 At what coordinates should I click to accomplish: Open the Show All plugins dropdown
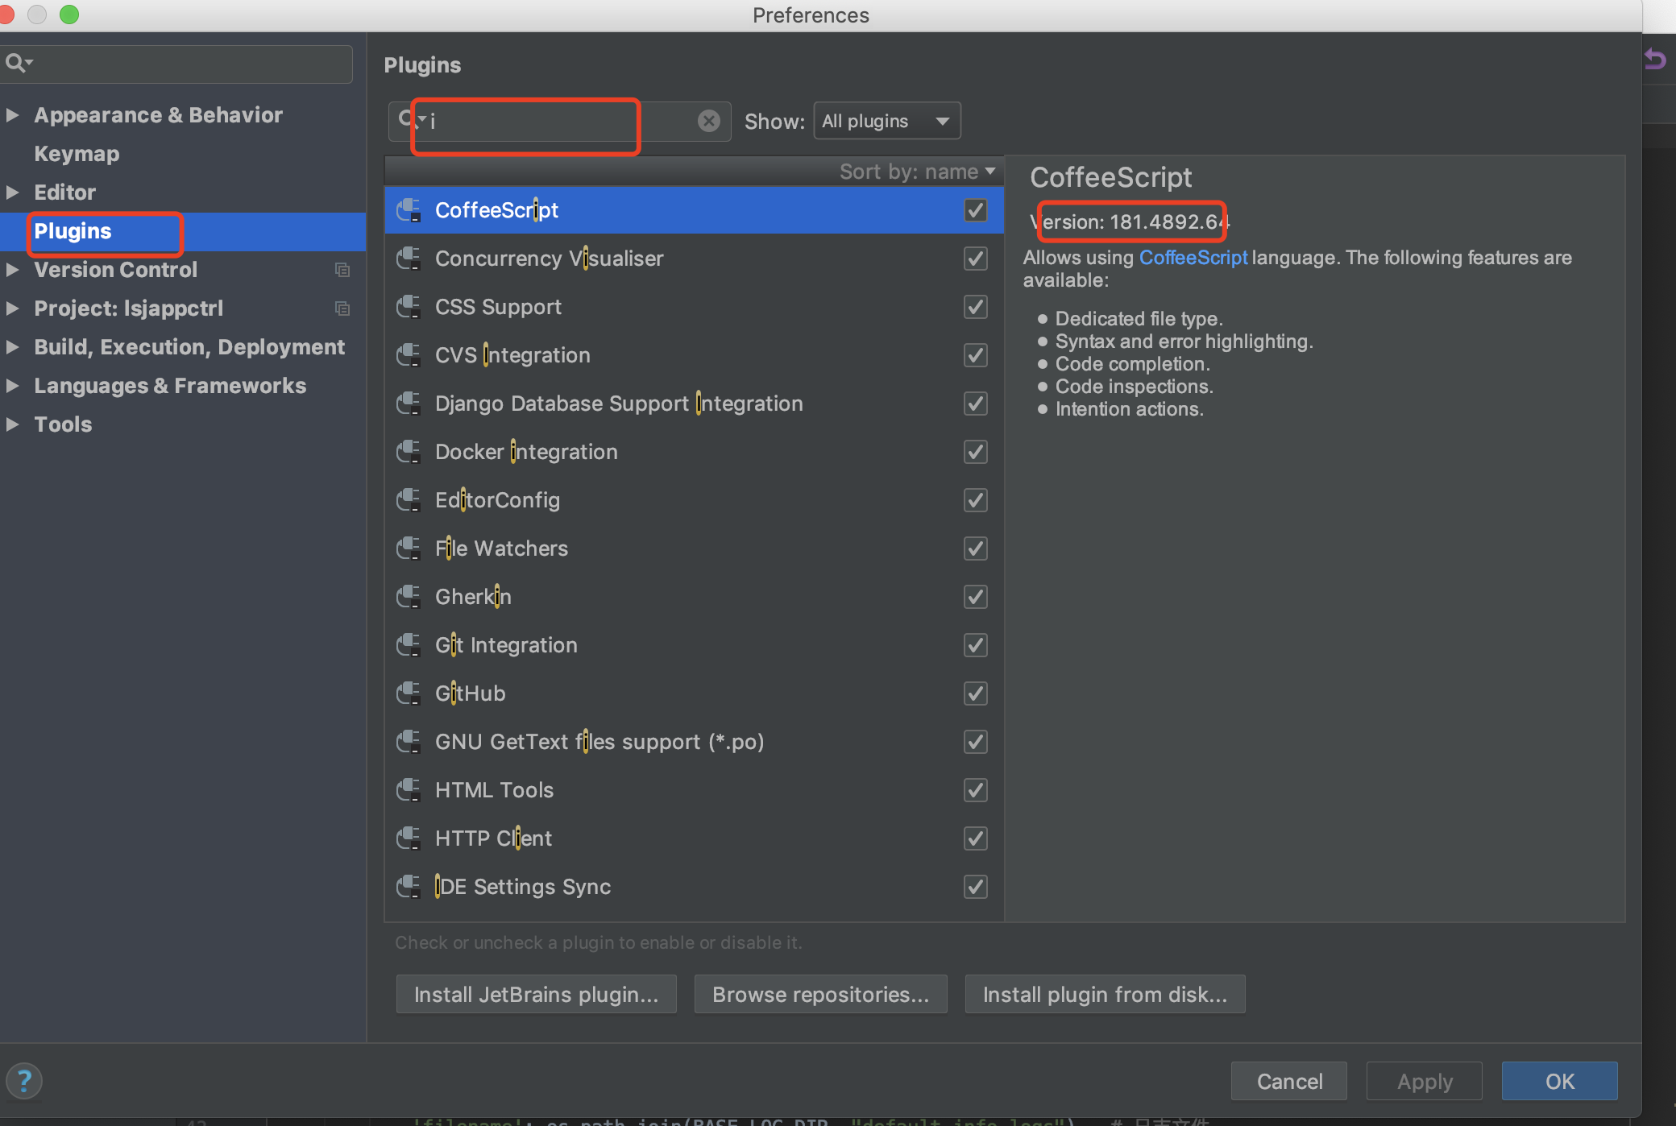(x=886, y=122)
